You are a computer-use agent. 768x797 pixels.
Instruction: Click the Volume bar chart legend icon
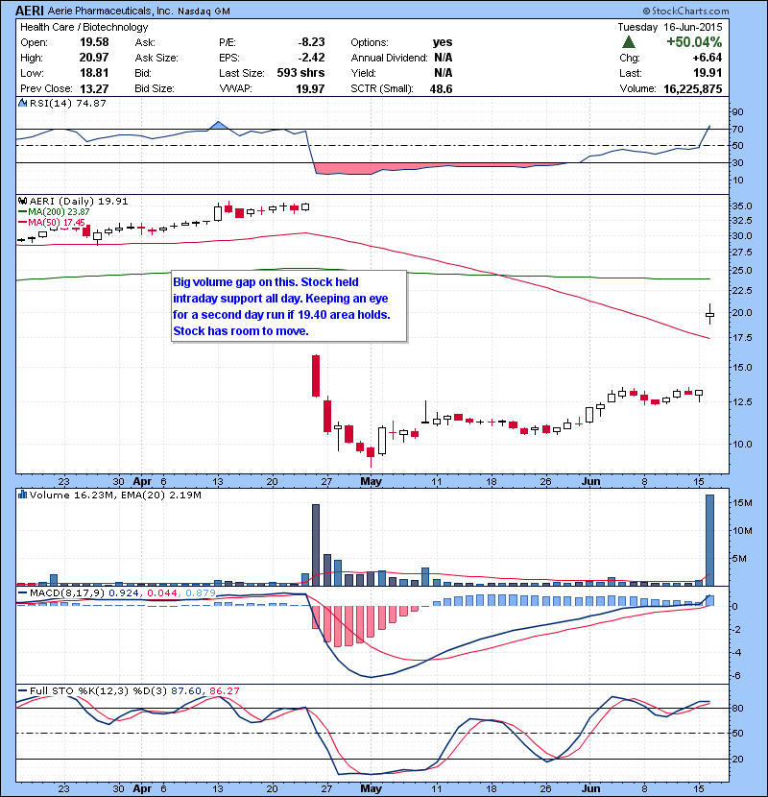click(x=22, y=495)
